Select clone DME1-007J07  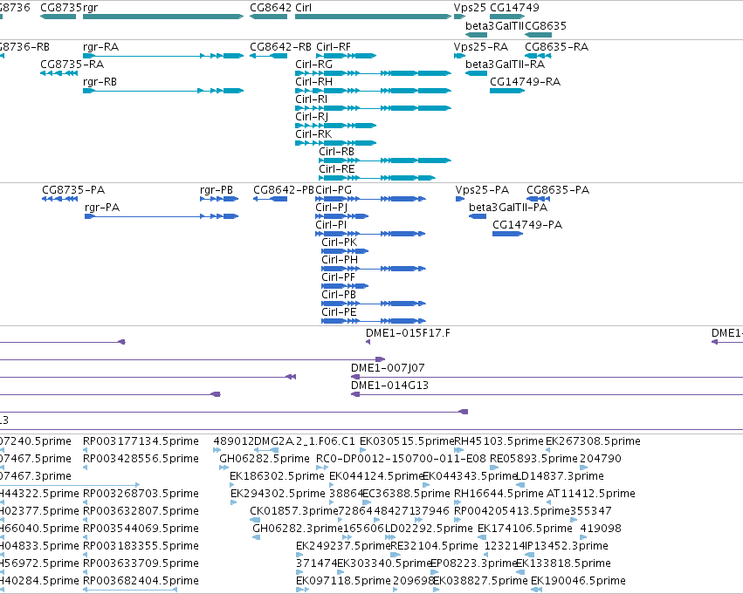tap(547, 377)
